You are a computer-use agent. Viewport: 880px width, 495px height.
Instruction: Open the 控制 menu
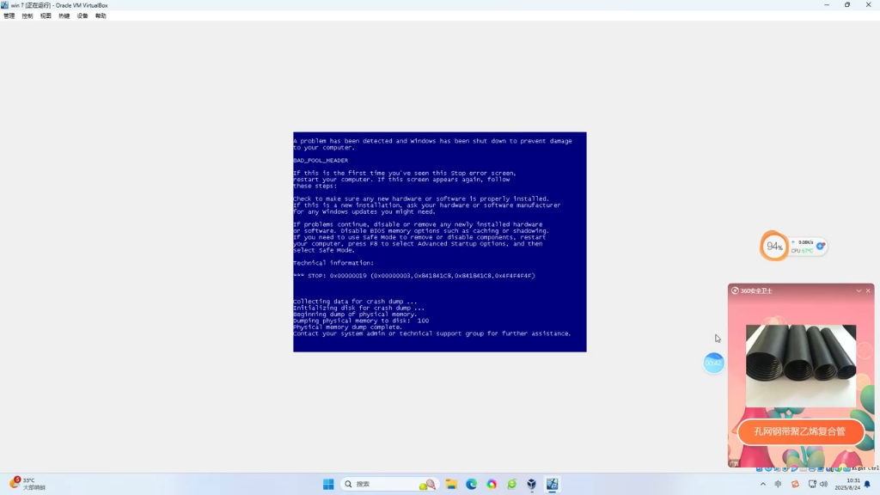pyautogui.click(x=27, y=15)
